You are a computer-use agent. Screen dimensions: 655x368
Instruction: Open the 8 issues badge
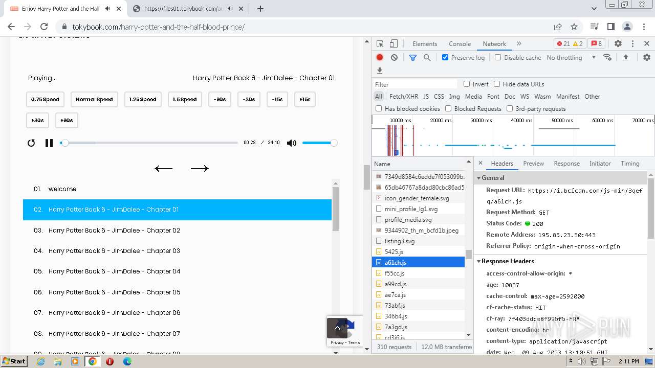click(596, 44)
